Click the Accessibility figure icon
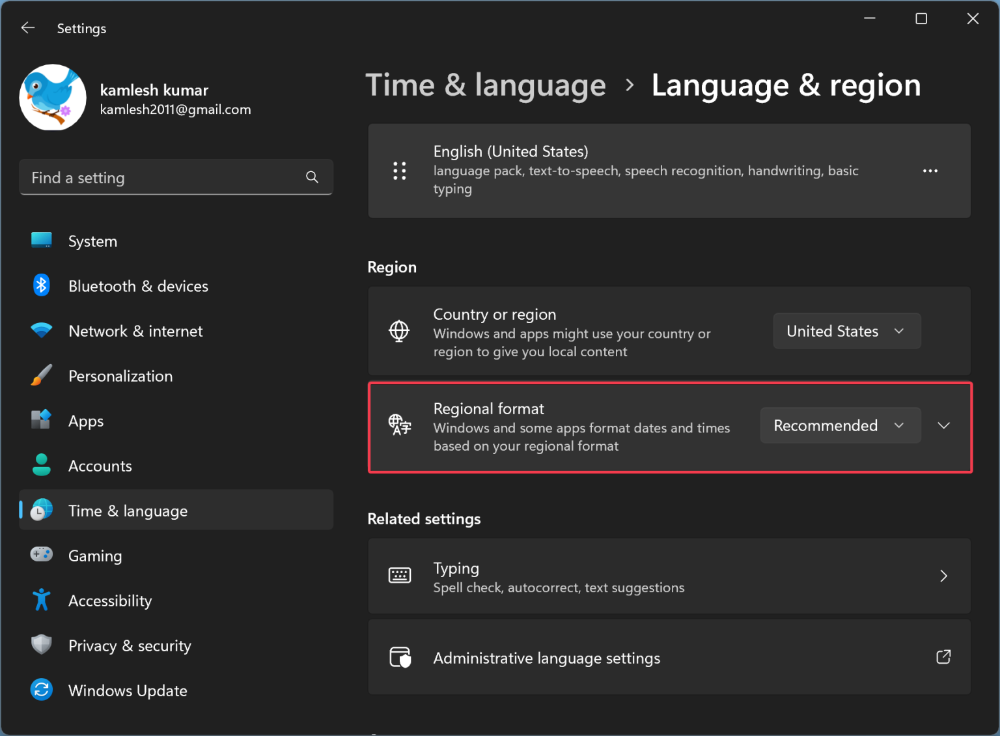Image resolution: width=1000 pixels, height=736 pixels. [x=42, y=600]
